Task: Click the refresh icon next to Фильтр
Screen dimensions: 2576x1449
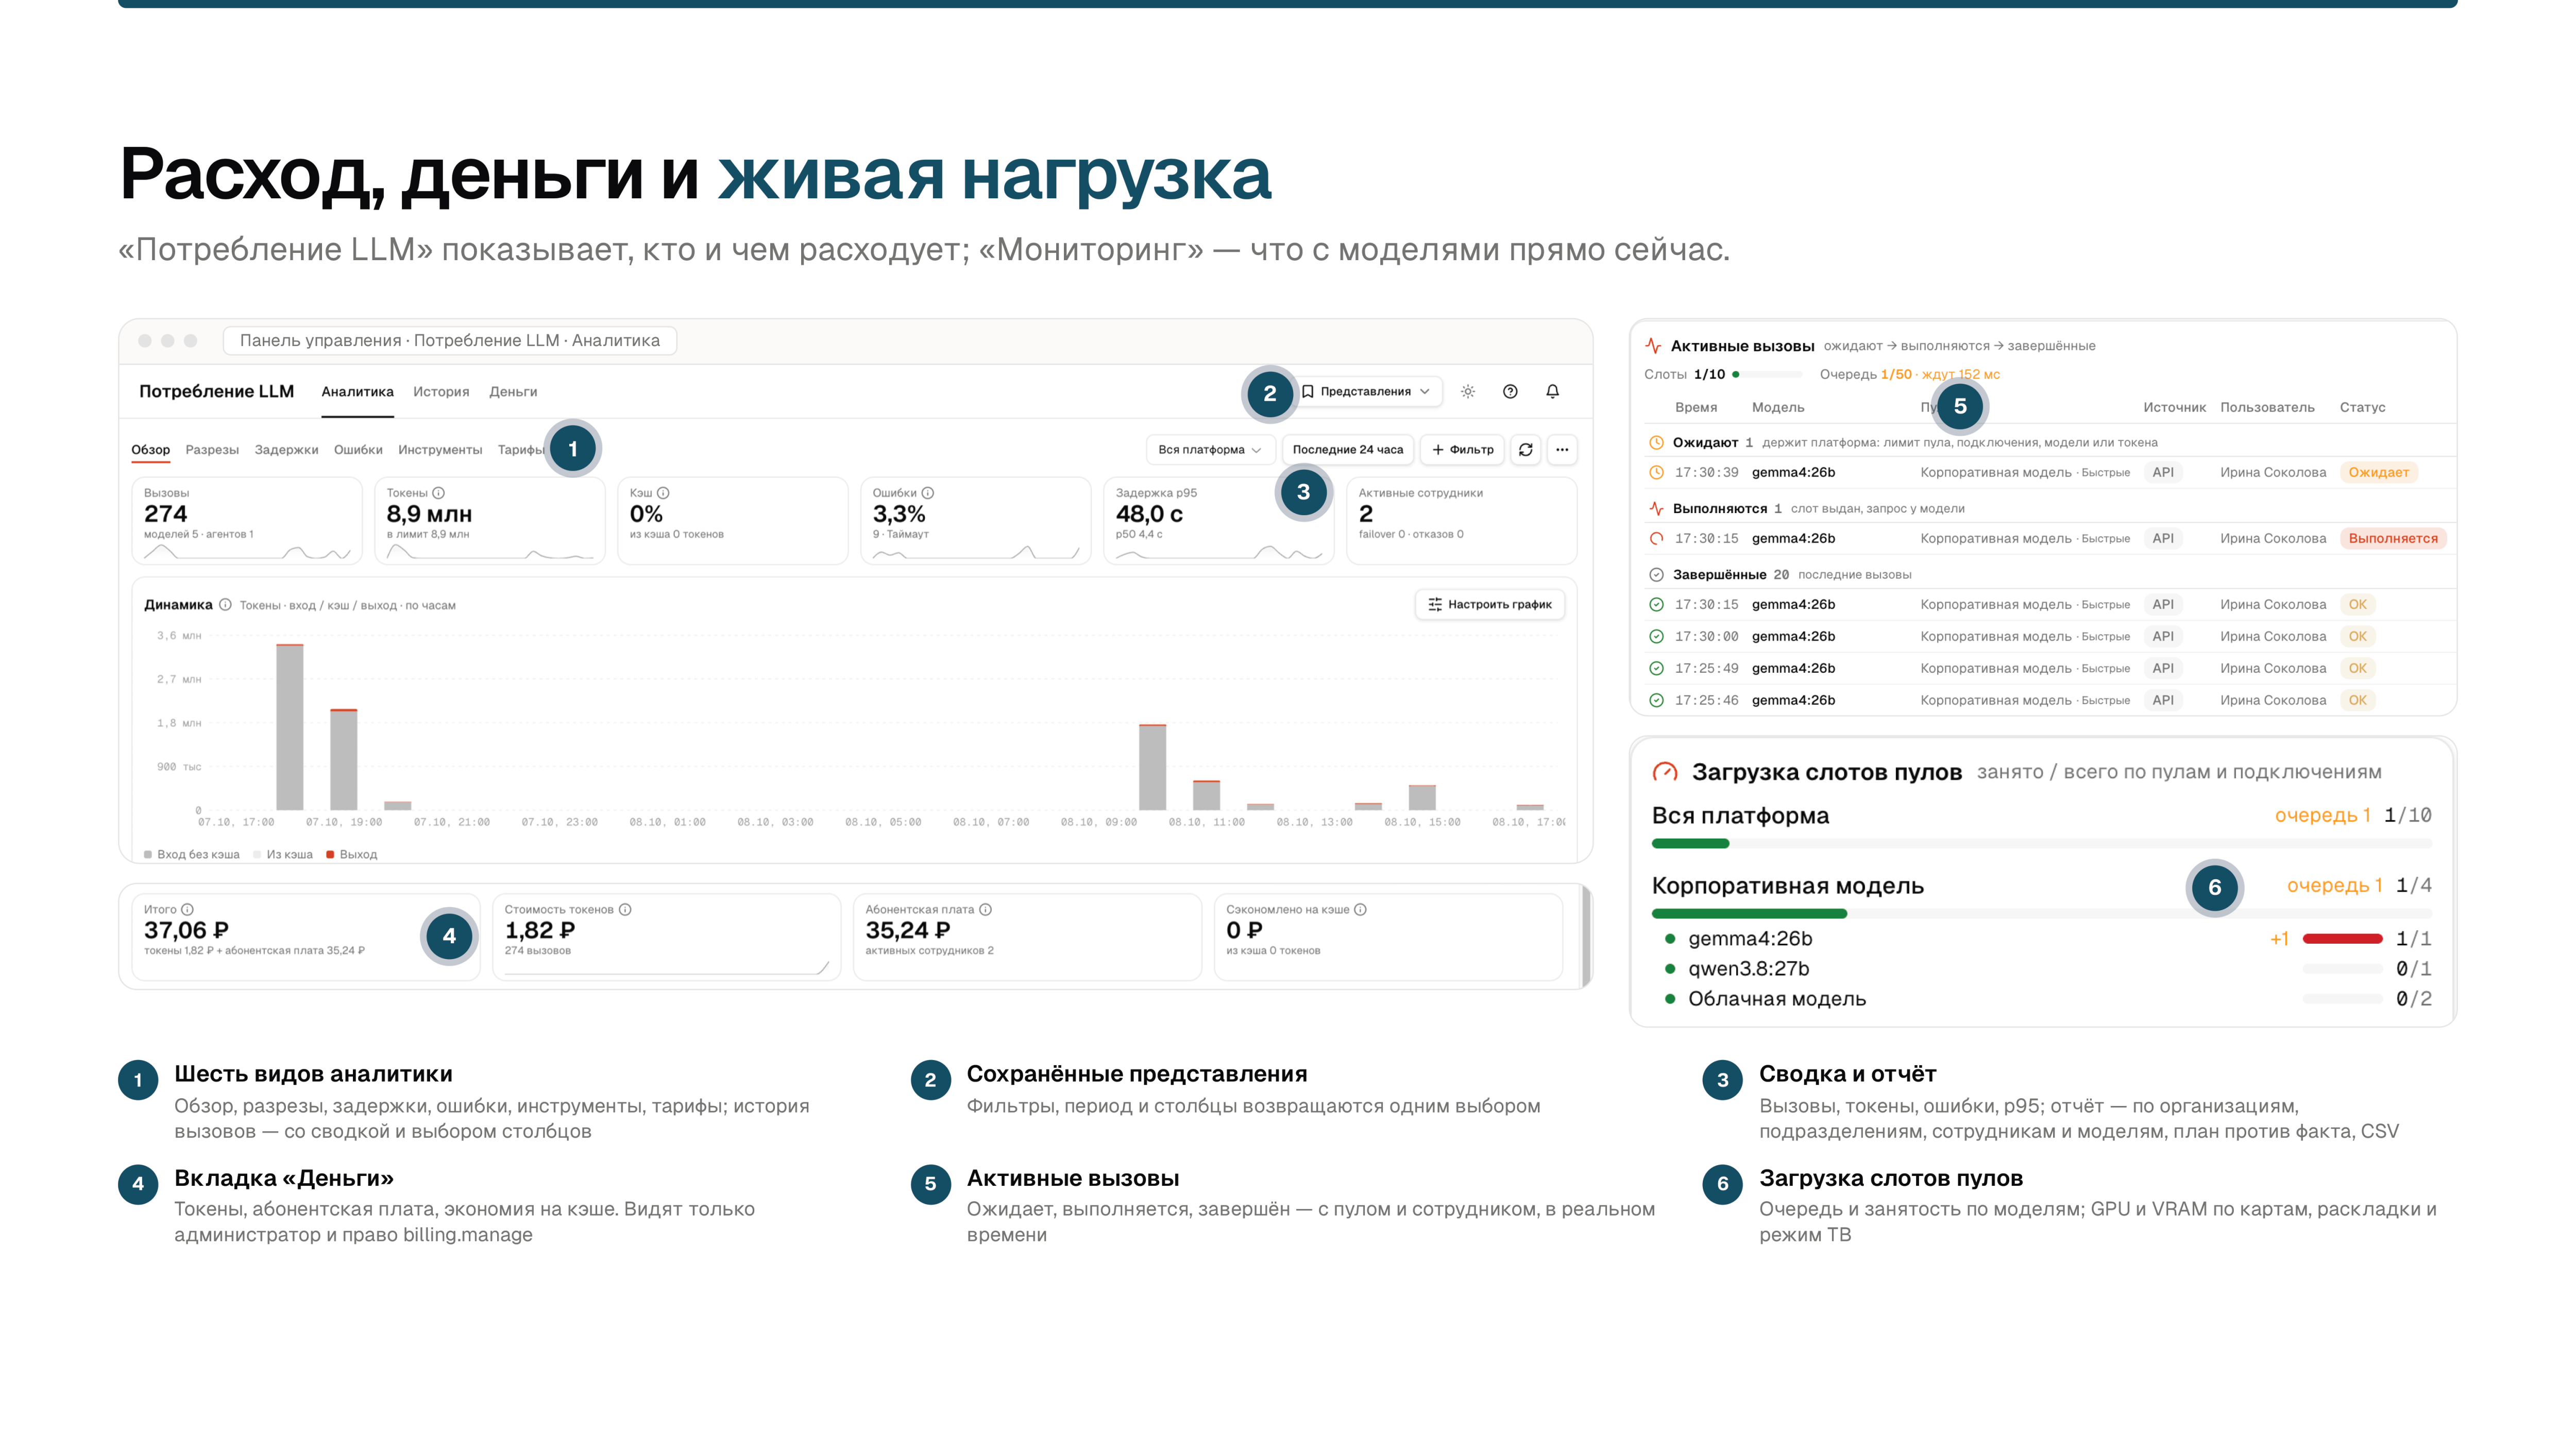Action: (x=1525, y=450)
